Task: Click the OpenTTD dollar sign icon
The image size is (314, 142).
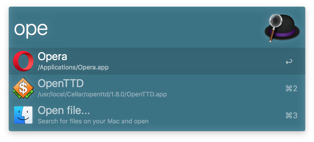Action: click(x=23, y=88)
